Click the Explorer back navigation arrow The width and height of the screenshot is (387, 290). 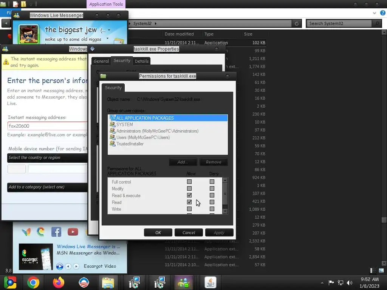click(x=6, y=23)
